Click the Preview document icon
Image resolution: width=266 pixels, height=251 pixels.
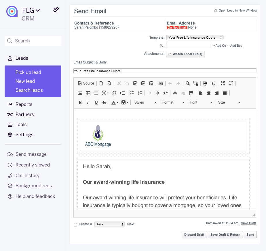109,83
